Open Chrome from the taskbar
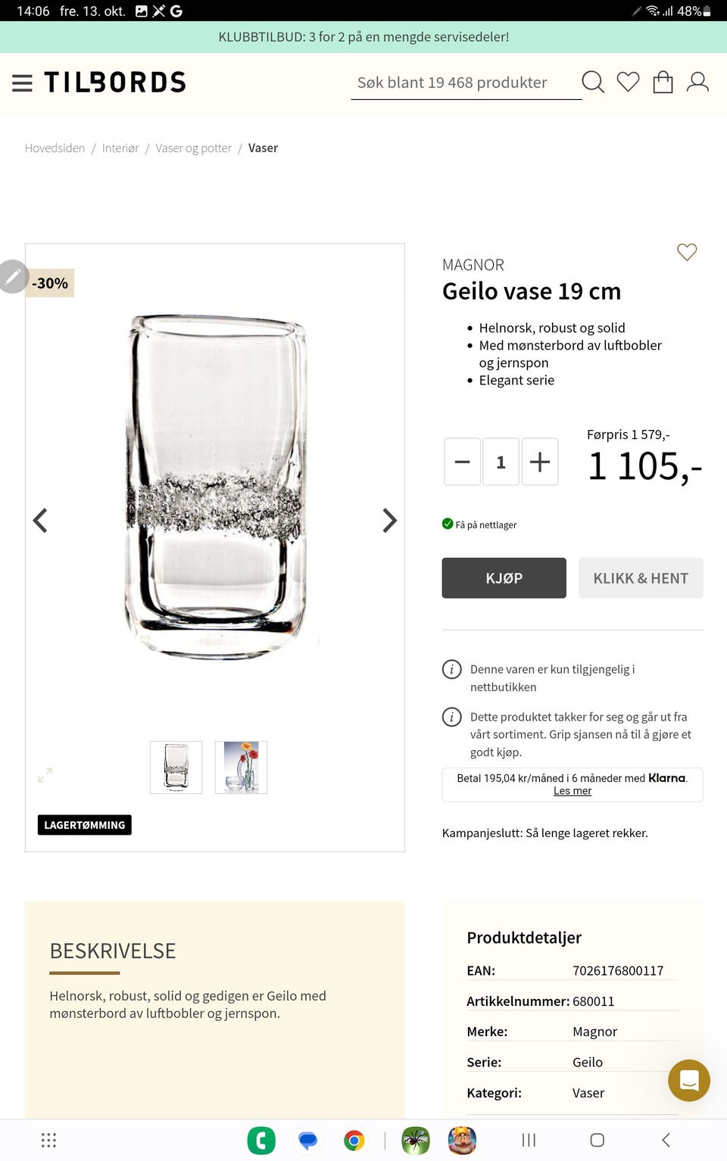This screenshot has width=727, height=1161. pos(353,1140)
